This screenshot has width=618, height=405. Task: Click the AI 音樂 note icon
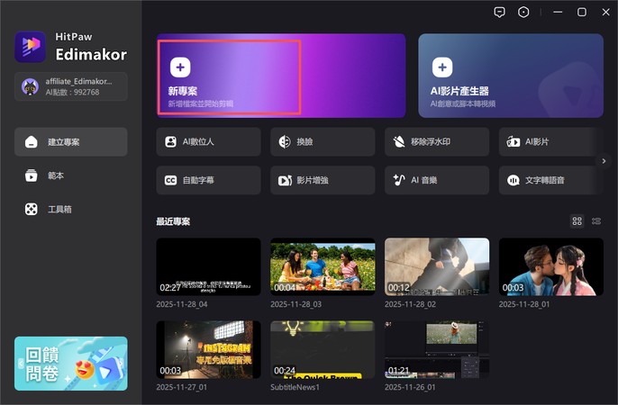coord(399,180)
